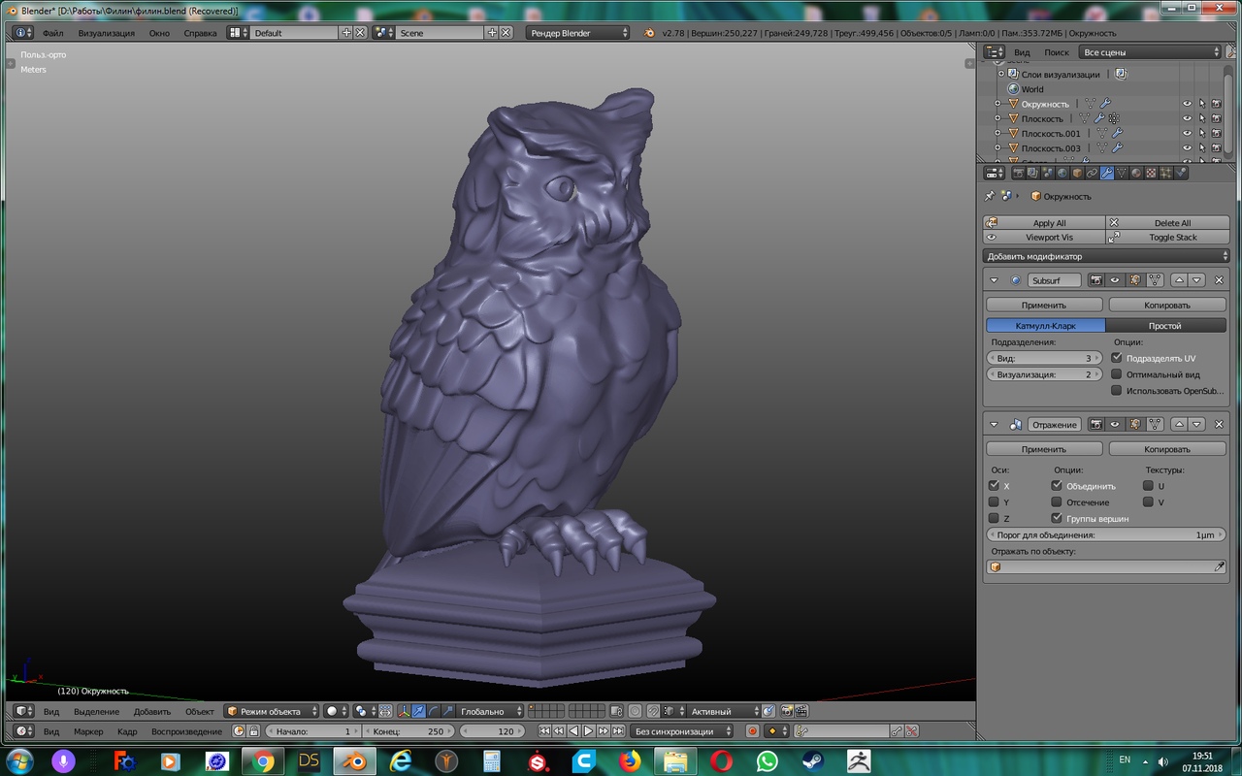This screenshot has height=776, width=1242.
Task: Click the eyedropper in the mirror object field
Action: (x=1219, y=566)
